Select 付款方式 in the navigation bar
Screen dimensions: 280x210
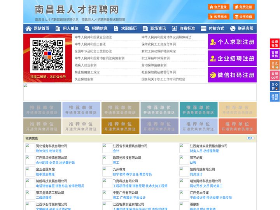coord(217,28)
